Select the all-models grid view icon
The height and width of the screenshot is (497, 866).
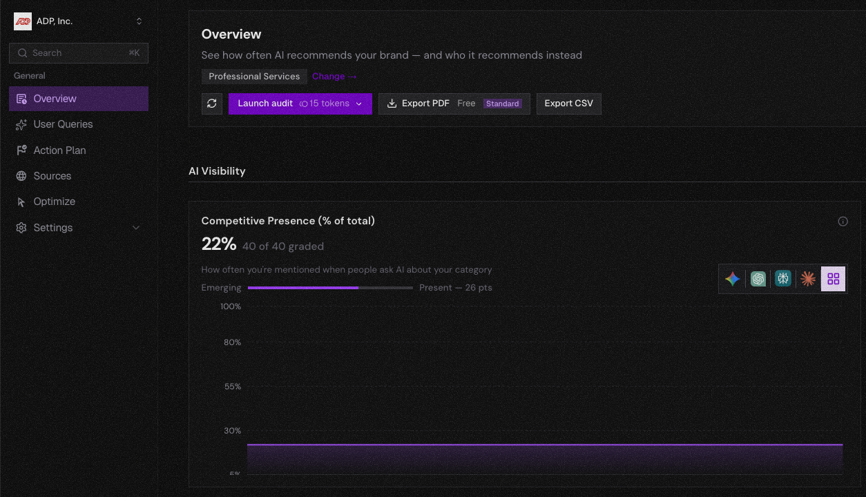pos(833,279)
